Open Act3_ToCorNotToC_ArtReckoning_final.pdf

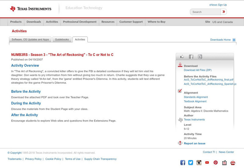[209, 80]
